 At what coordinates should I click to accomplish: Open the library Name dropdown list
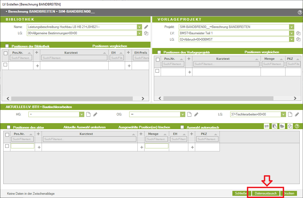[x=139, y=27]
